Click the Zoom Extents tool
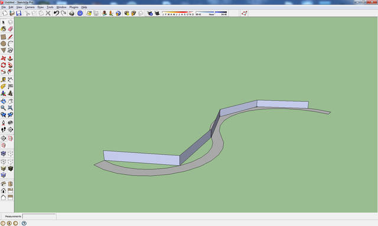The image size is (378, 226). tap(10, 108)
